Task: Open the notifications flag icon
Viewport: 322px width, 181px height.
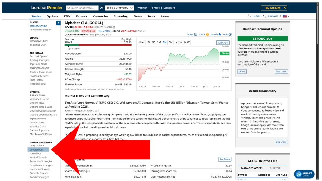Action: click(x=263, y=16)
